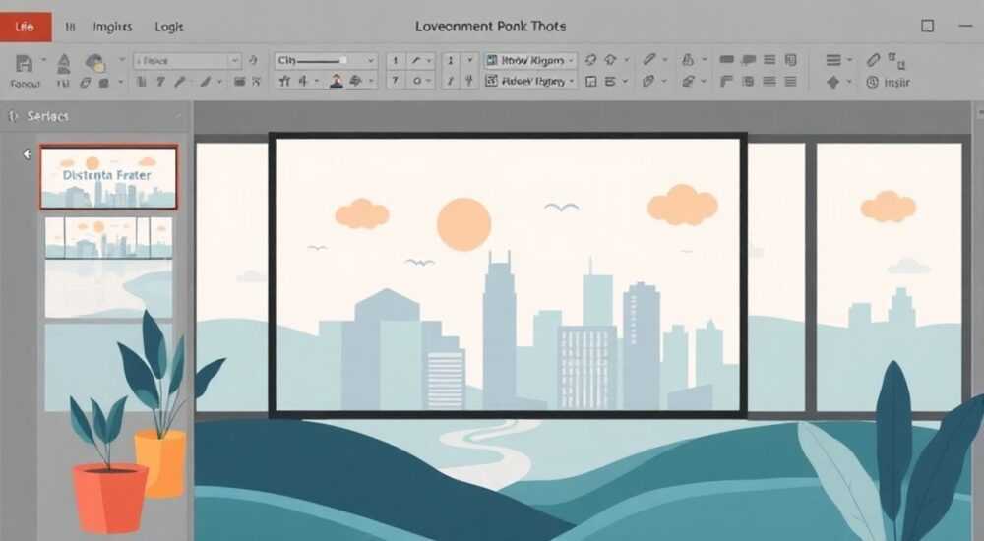Click the icon left of Seriacs
This screenshot has width=984, height=541.
click(x=13, y=116)
